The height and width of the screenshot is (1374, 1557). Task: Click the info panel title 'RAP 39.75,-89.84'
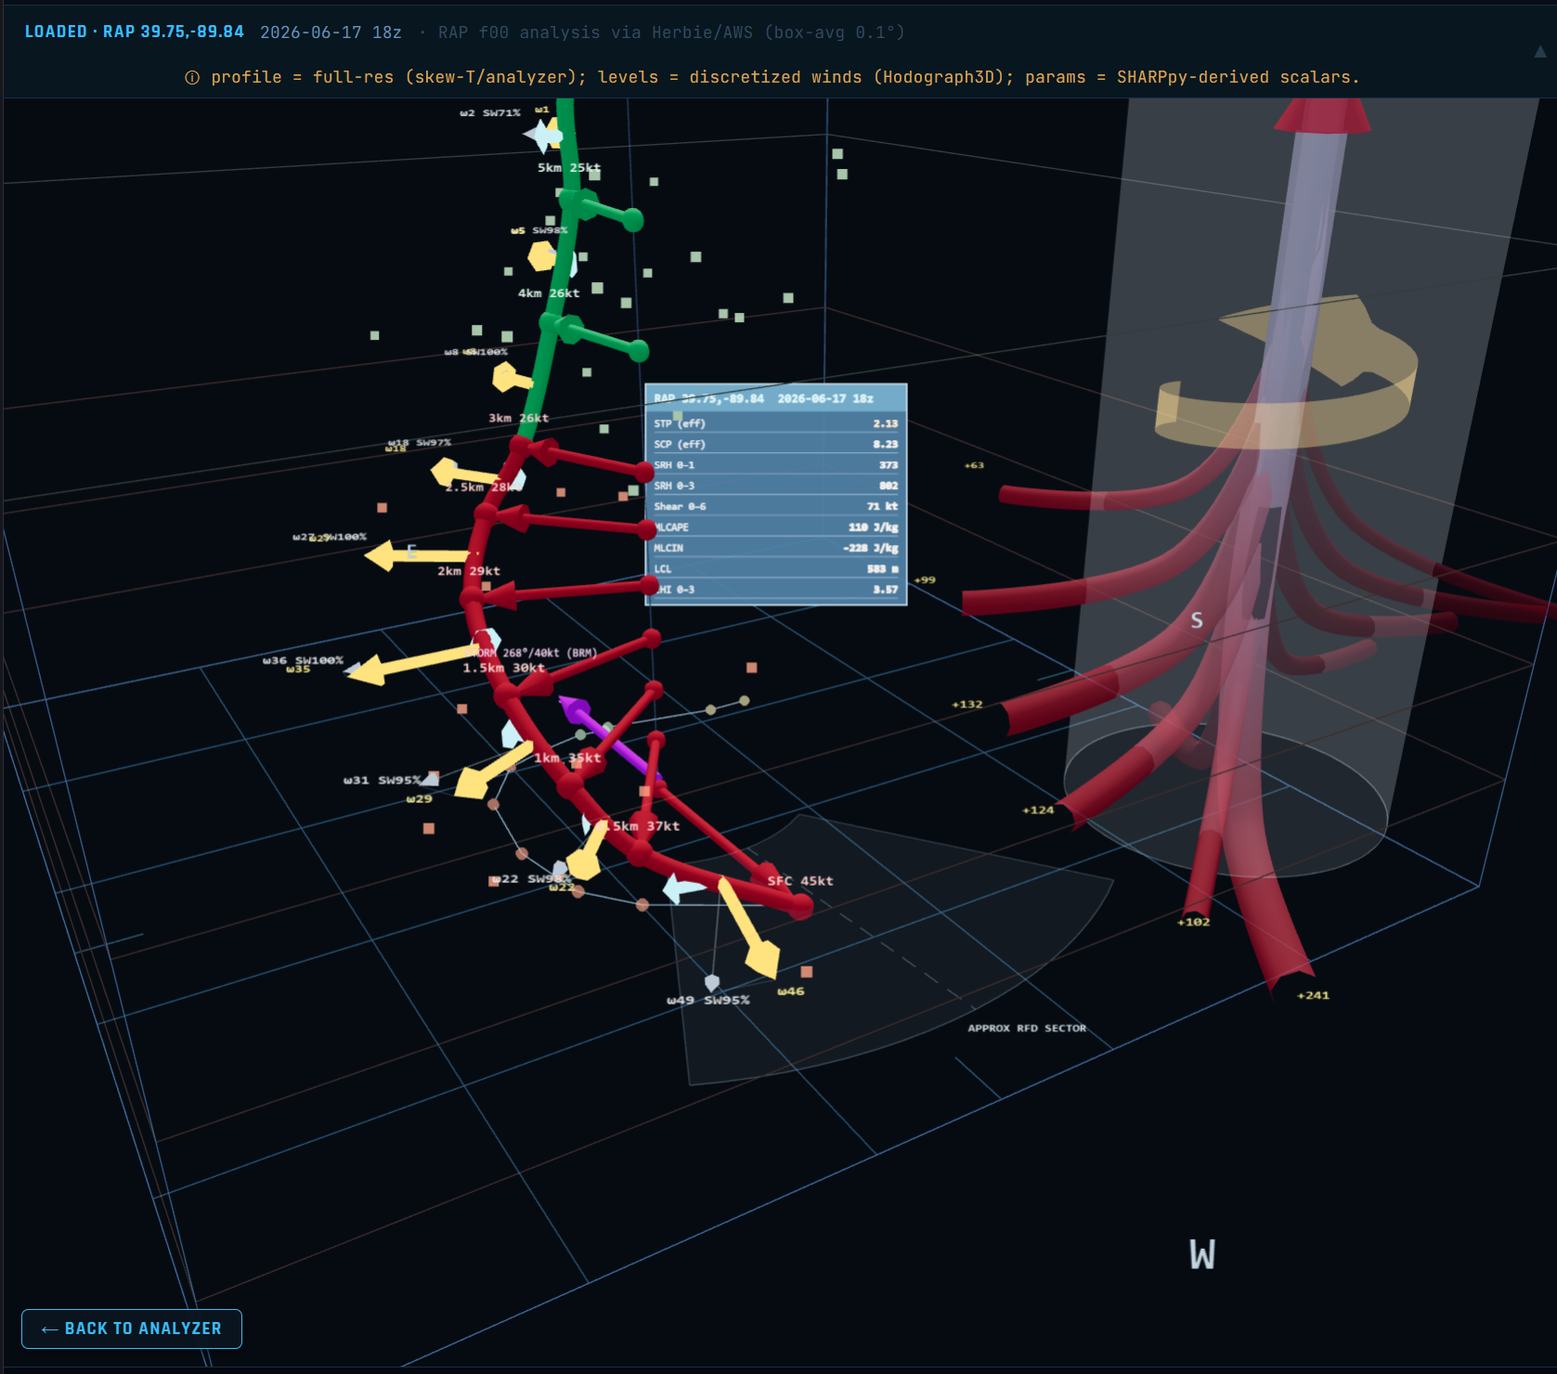708,398
